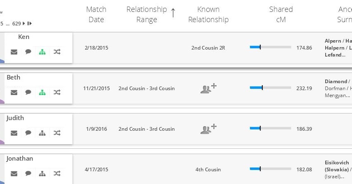Screen dimensions: 352x184
Task: Click Beth's shared cM bar
Action: pos(270,88)
